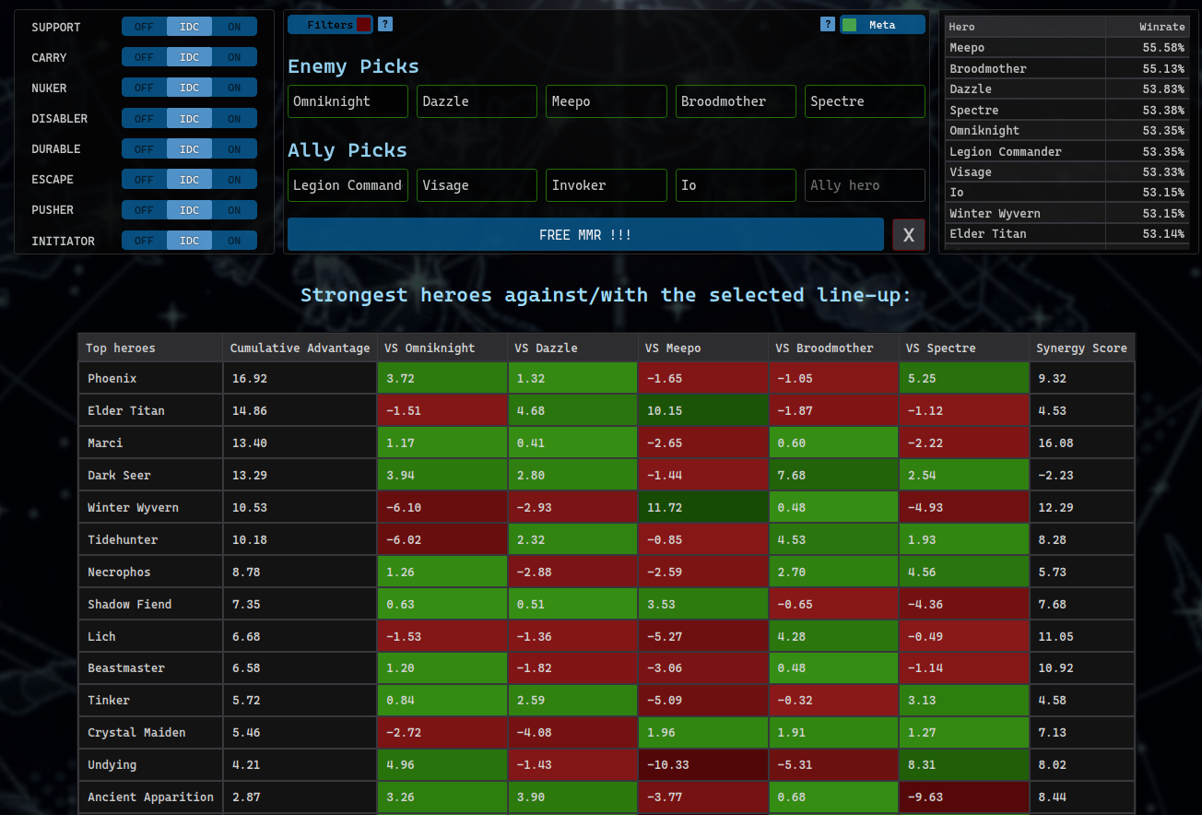Toggle the Filters button

click(330, 25)
